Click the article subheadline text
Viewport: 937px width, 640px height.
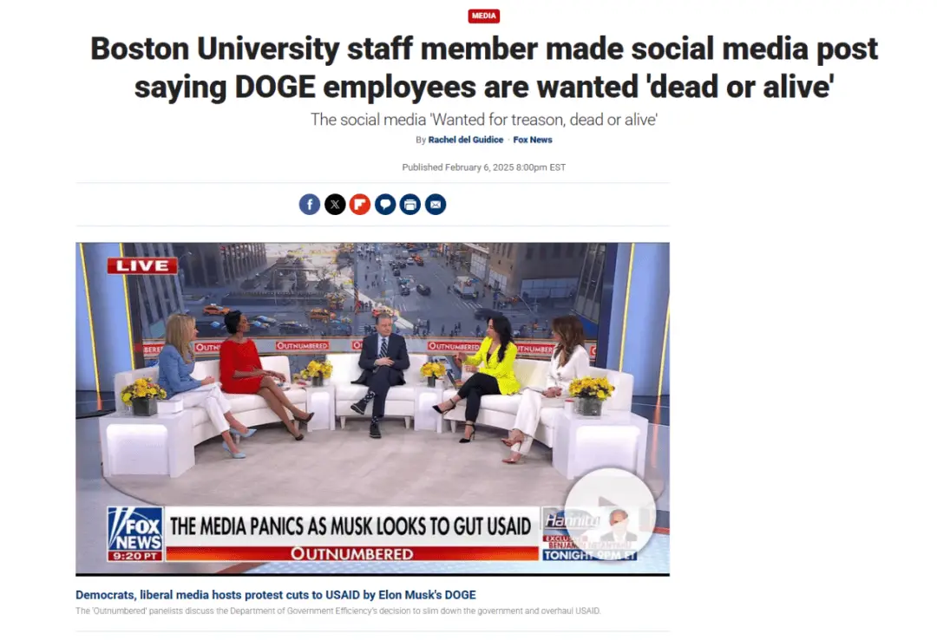[x=483, y=120]
